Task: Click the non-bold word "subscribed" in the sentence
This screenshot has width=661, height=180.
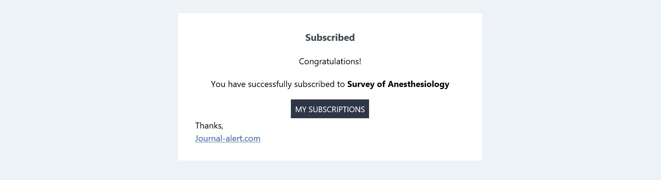Action: (x=314, y=84)
